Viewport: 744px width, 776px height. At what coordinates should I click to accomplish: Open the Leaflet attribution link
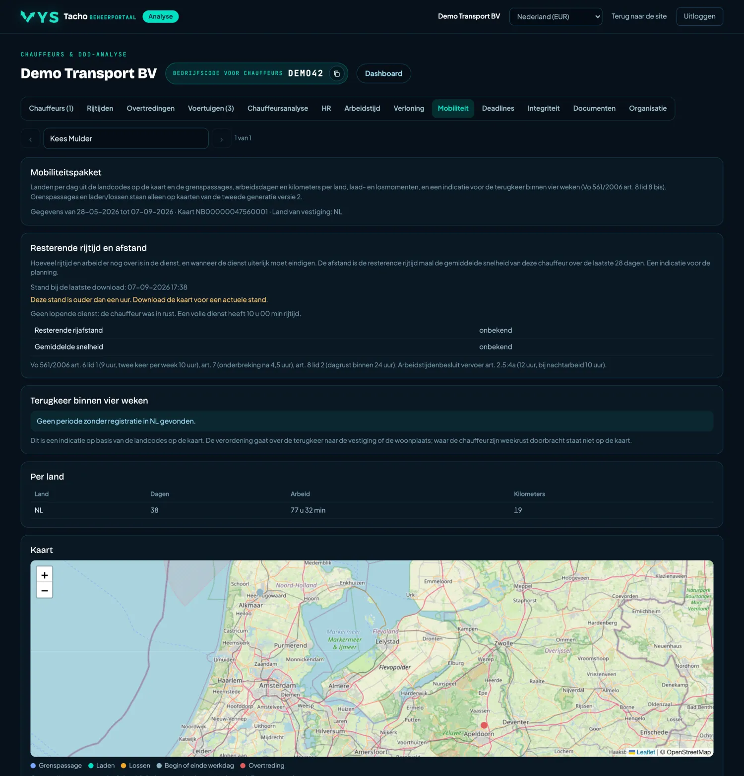645,752
